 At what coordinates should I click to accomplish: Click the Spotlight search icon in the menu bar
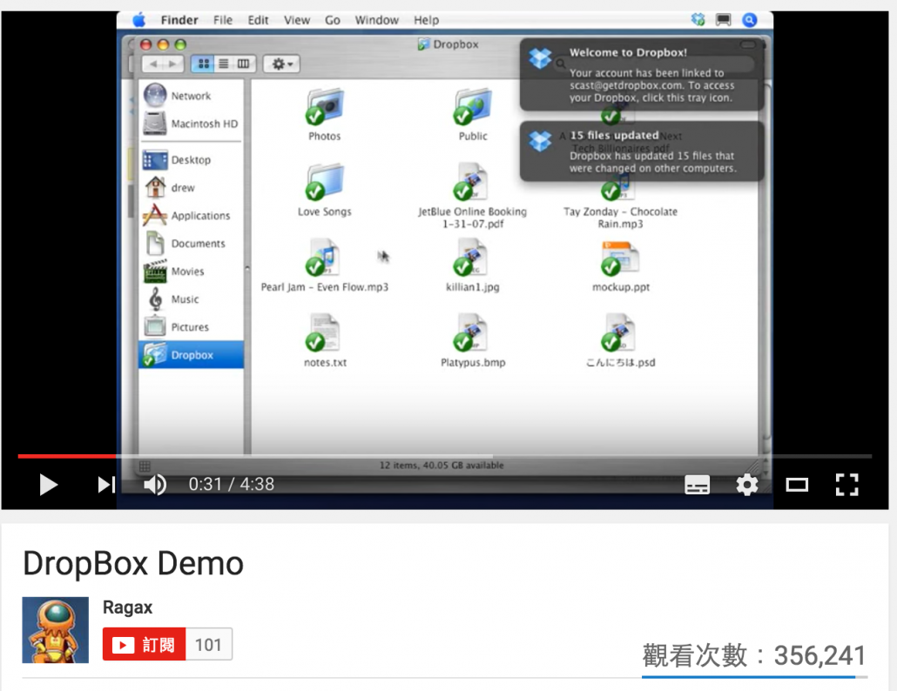750,20
